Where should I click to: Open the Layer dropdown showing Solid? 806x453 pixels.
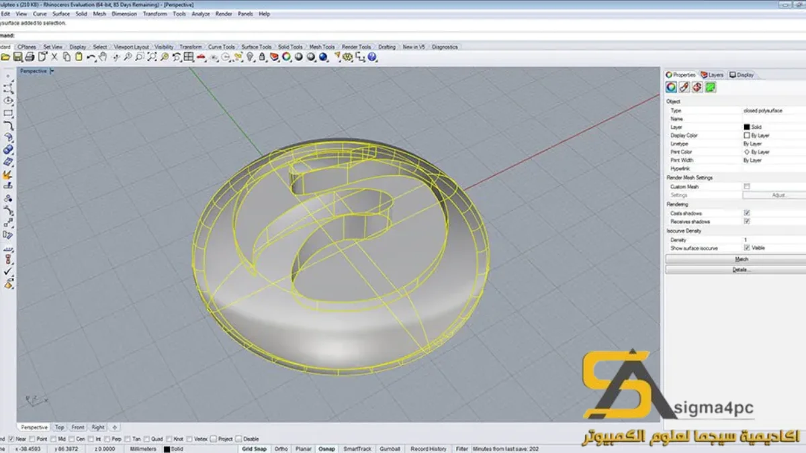tap(774, 127)
